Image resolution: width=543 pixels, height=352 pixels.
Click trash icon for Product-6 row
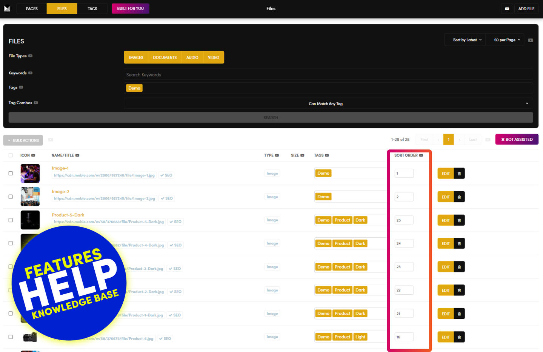459,337
